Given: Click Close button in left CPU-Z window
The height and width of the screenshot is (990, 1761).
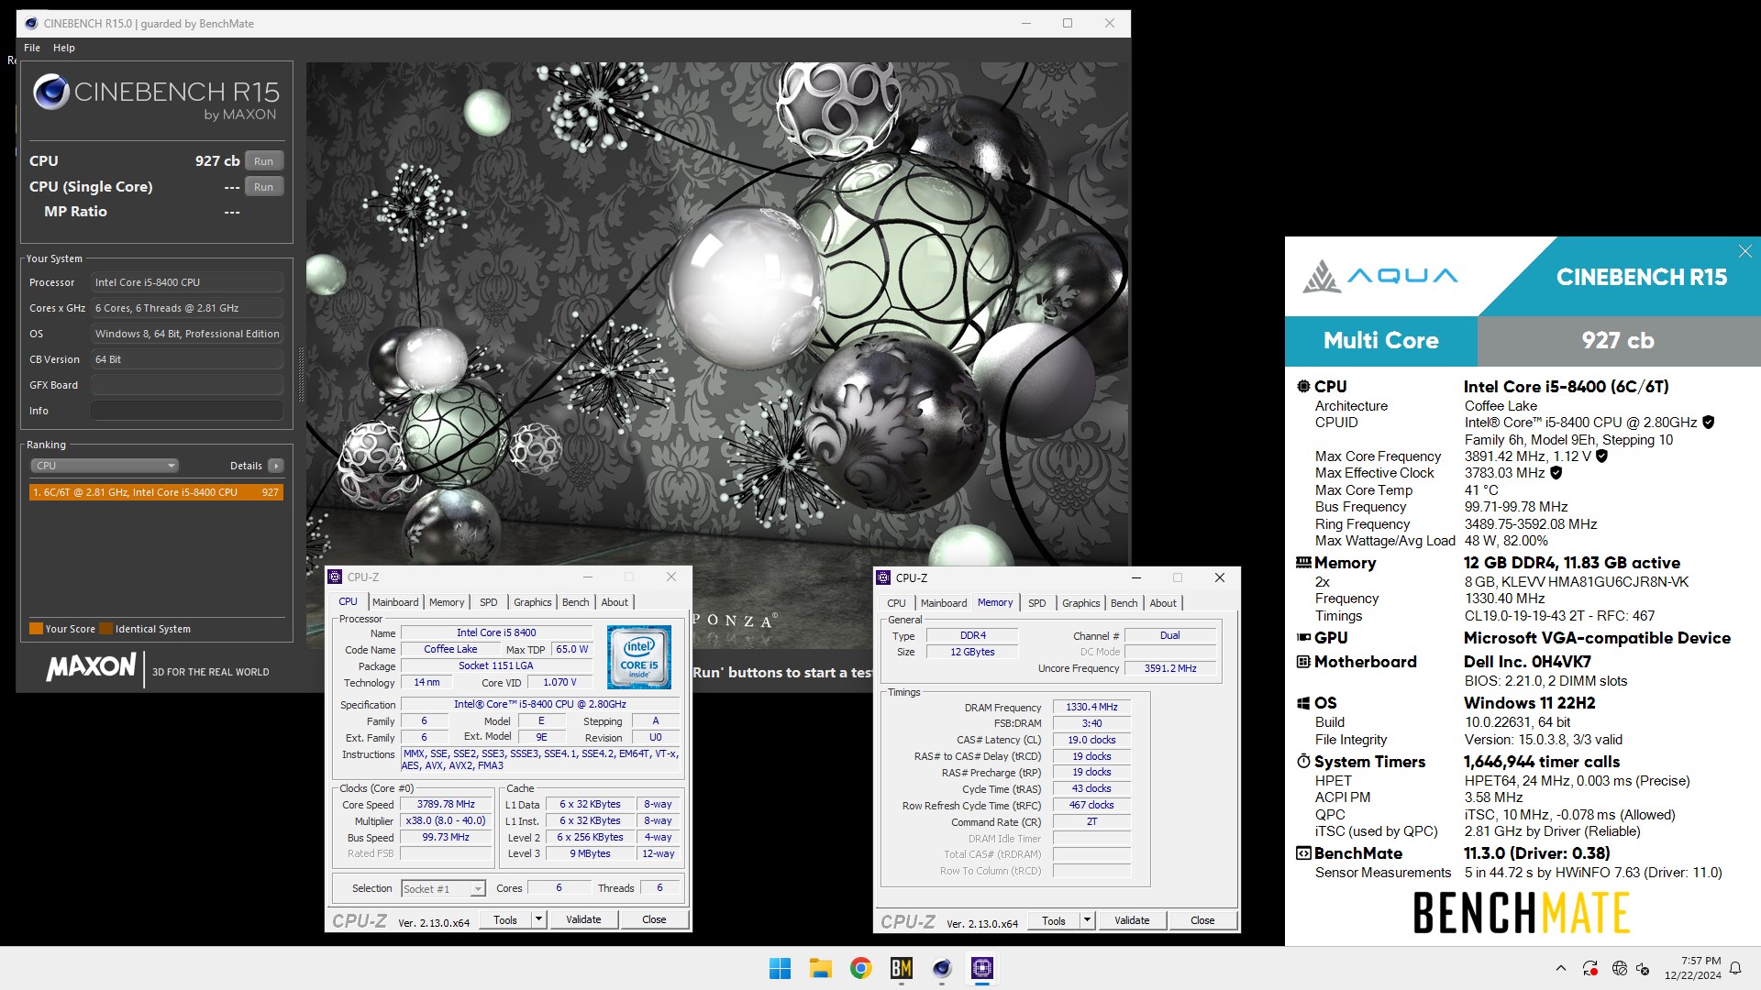Looking at the screenshot, I should [654, 920].
